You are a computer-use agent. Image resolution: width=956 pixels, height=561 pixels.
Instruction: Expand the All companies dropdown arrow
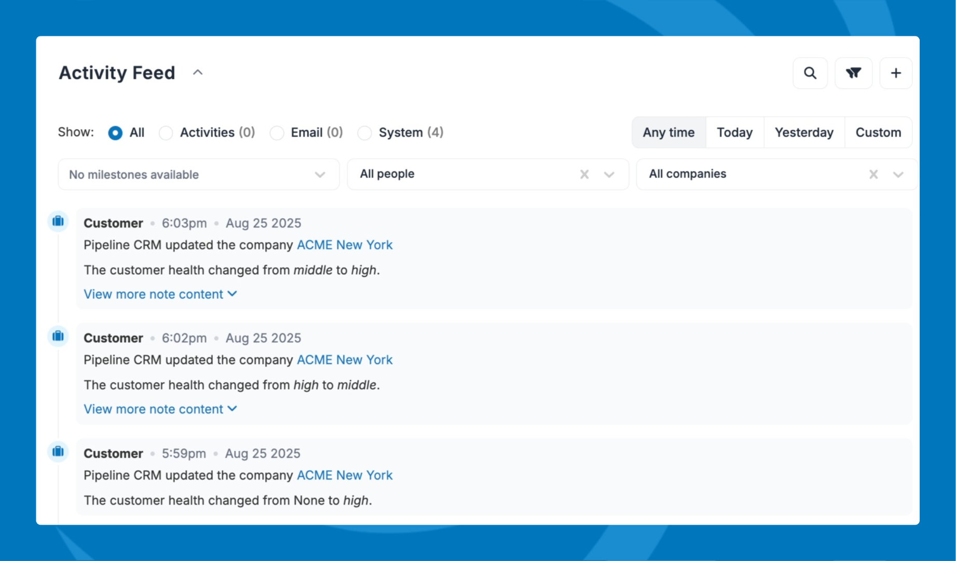(898, 175)
